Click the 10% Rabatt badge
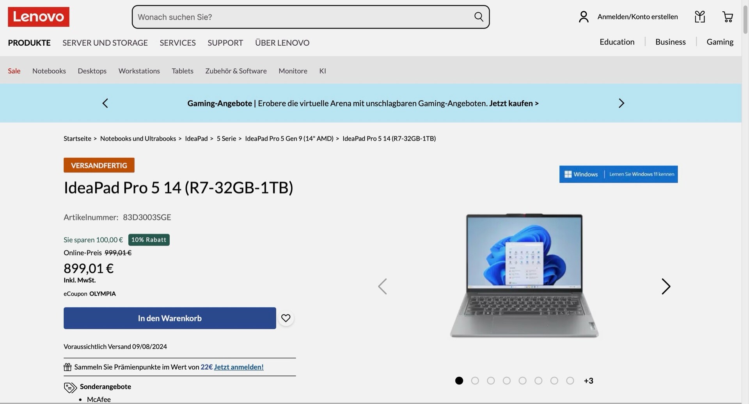 pyautogui.click(x=149, y=240)
